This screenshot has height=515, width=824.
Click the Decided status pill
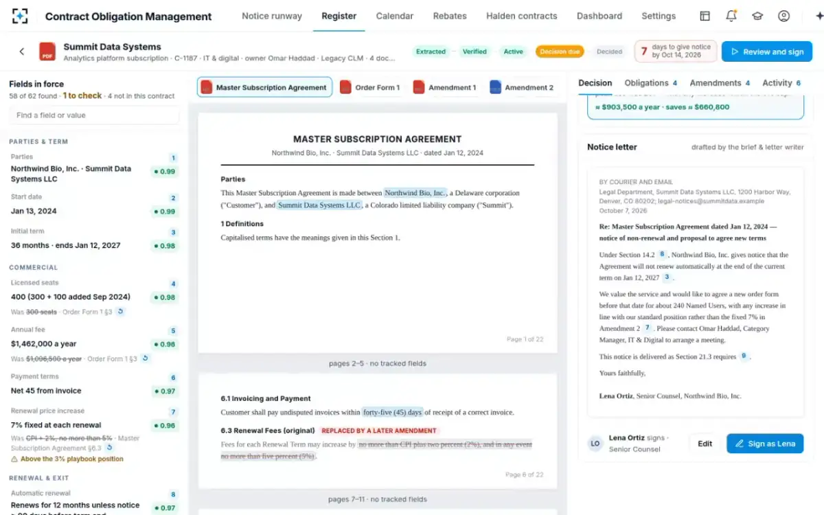pos(610,51)
